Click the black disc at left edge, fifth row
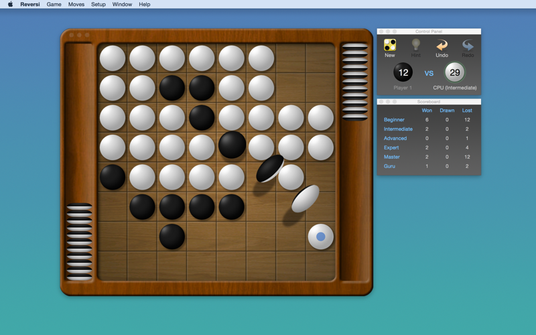The width and height of the screenshot is (536, 335). [113, 177]
